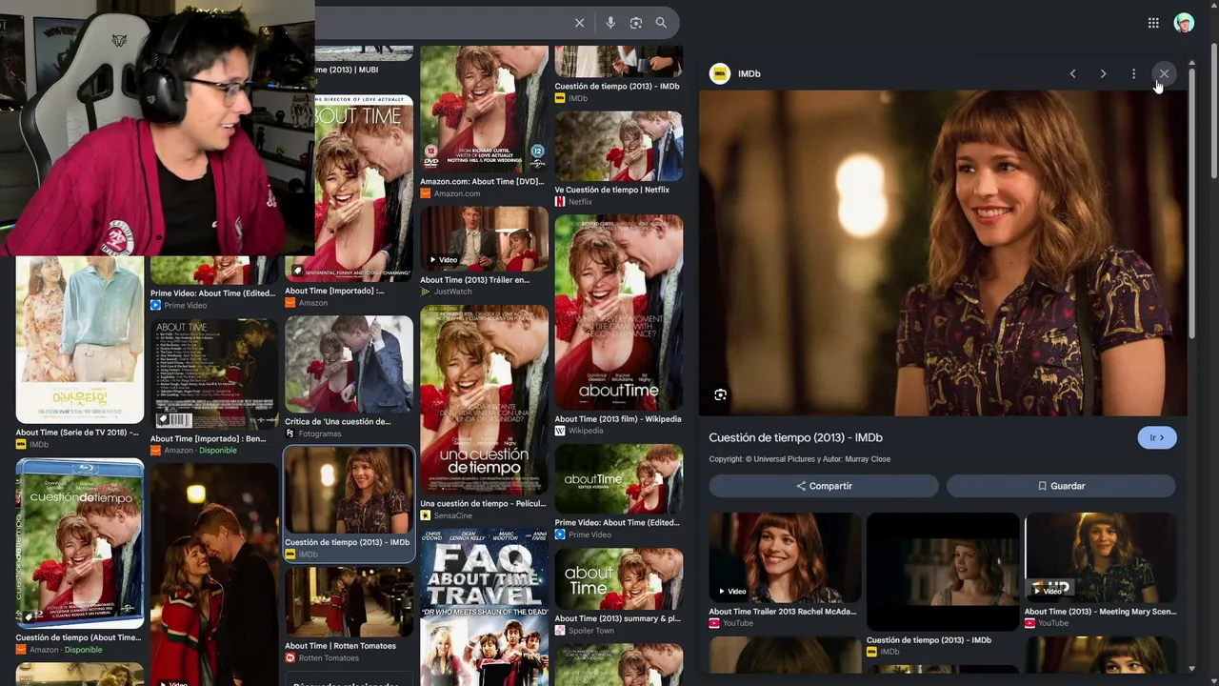
Task: Click the Amazon.com favicon under DVD result
Action: pos(426,193)
